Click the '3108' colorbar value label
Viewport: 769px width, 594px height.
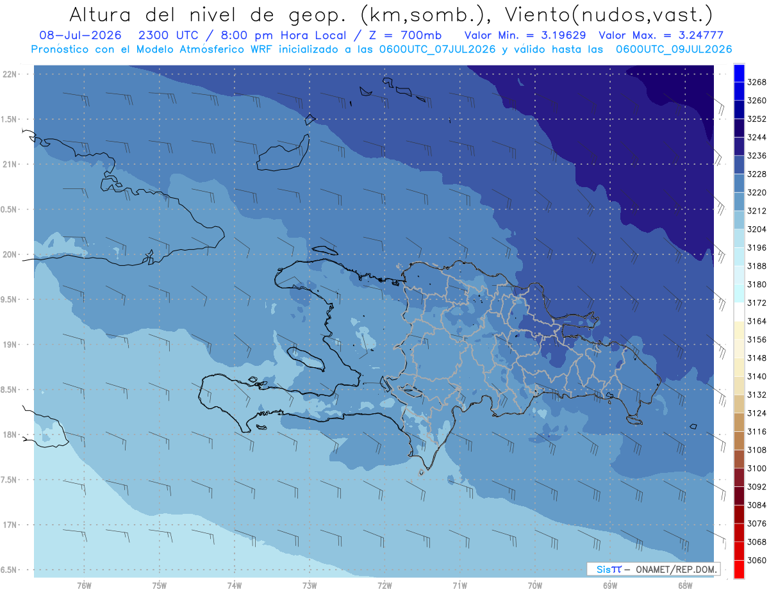click(757, 450)
